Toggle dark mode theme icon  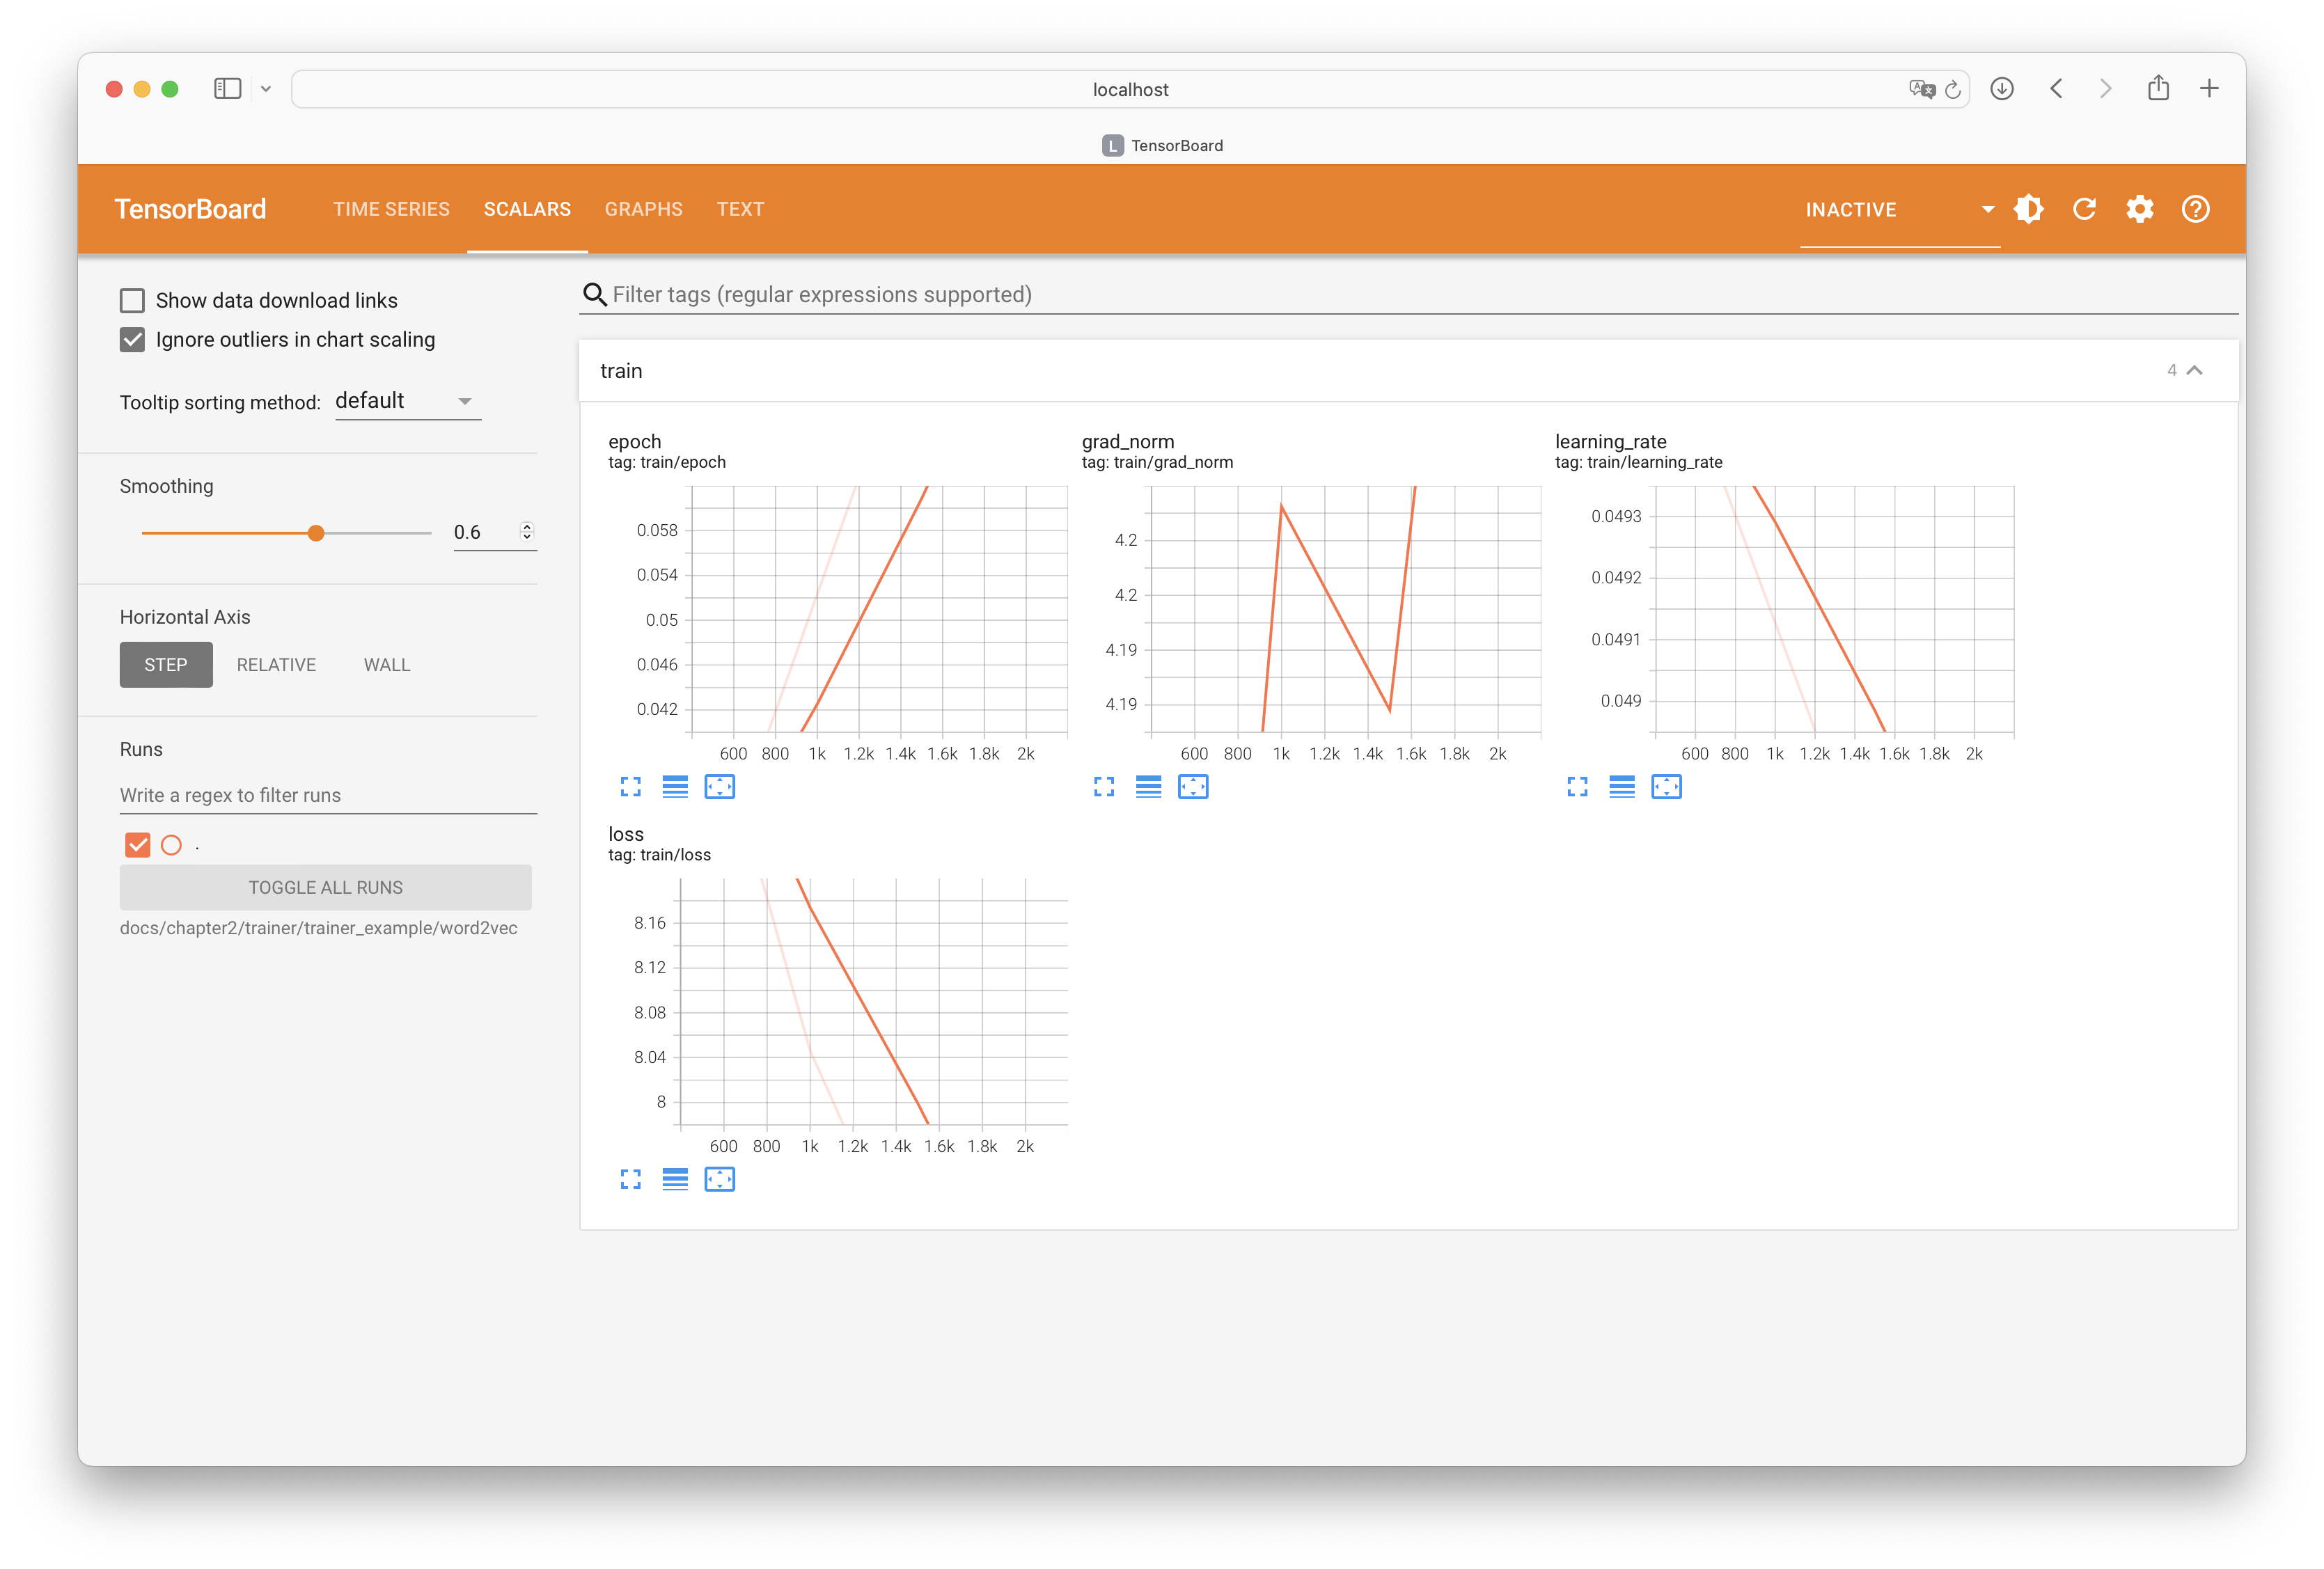click(x=2029, y=209)
